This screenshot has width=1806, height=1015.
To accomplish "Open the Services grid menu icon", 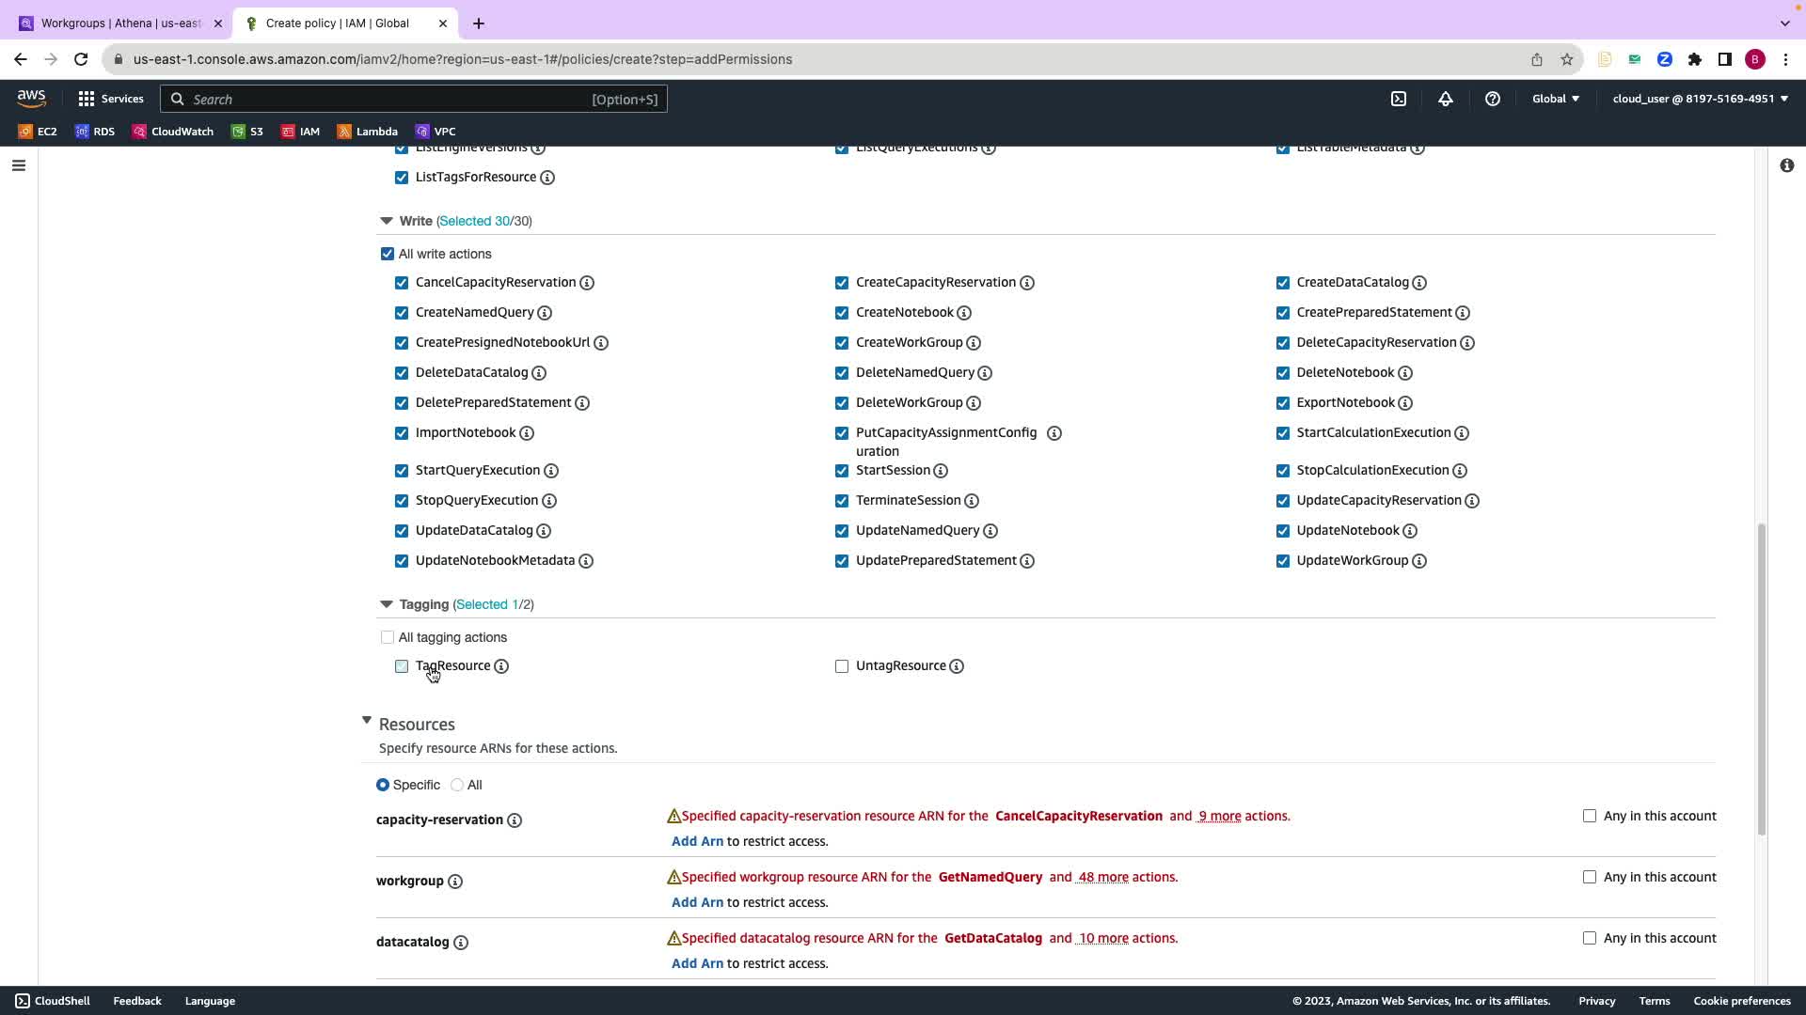I will coord(87,99).
